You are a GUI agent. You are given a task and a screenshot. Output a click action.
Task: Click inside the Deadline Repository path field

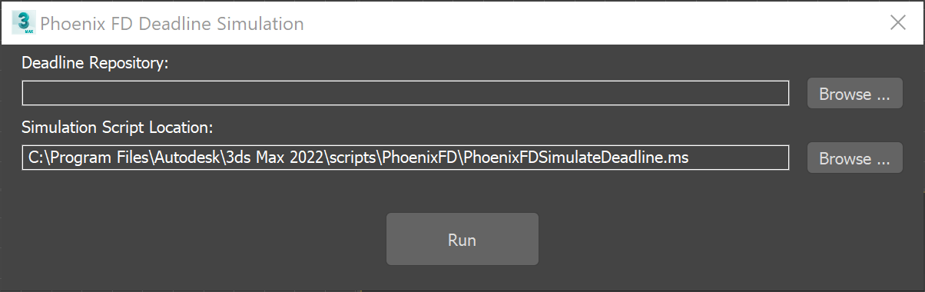[x=406, y=93]
